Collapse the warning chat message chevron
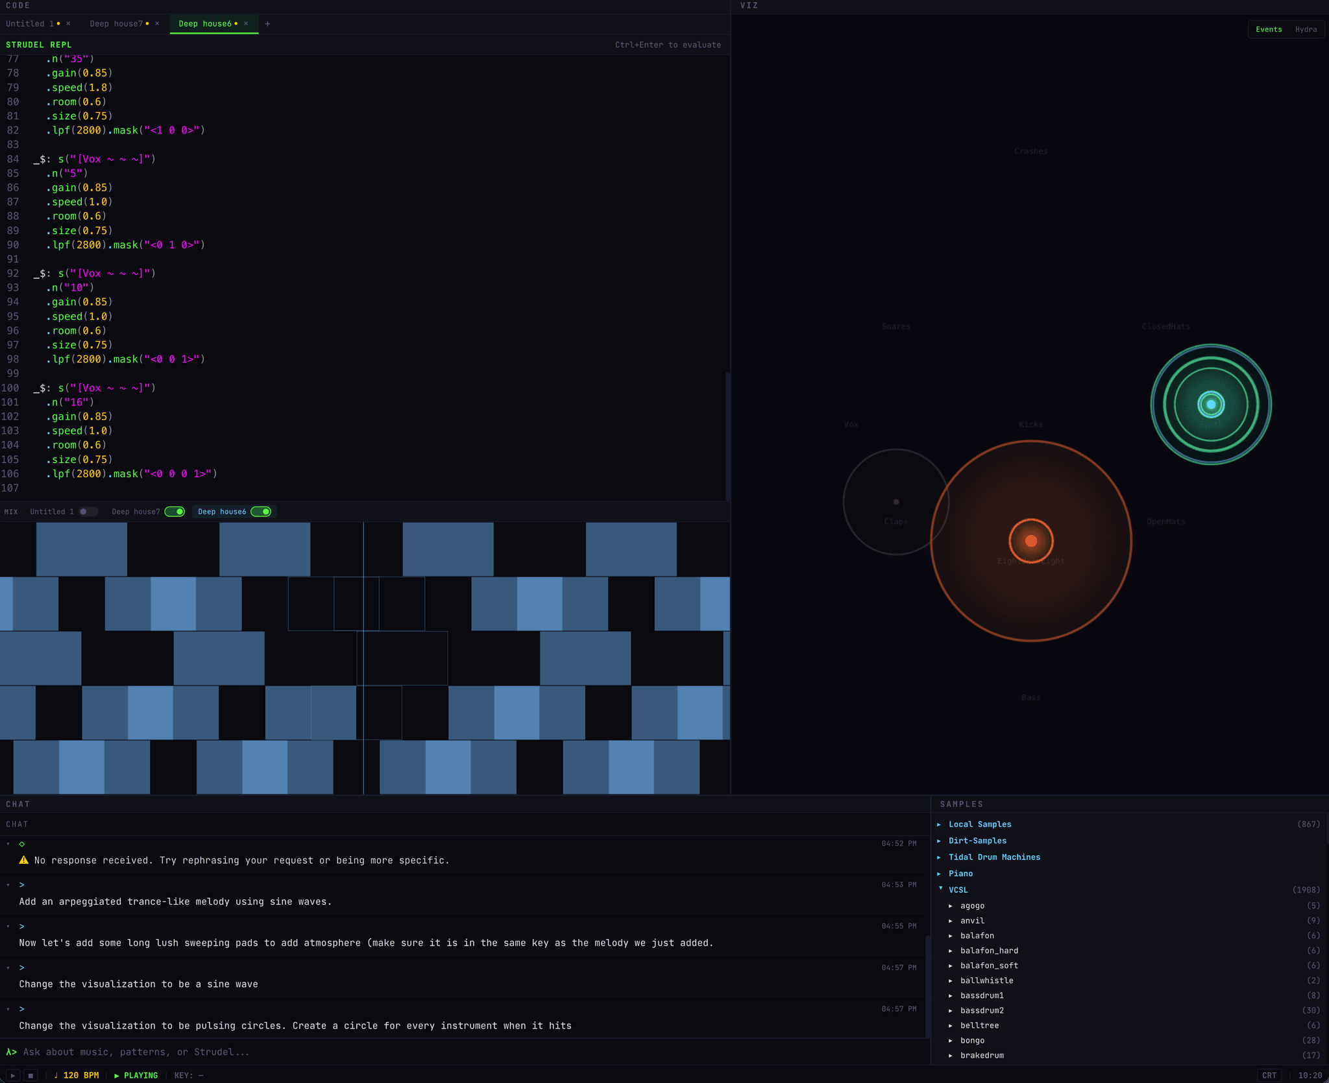This screenshot has height=1083, width=1329. 8,844
